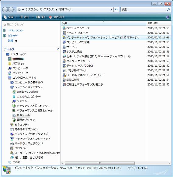The image size is (173, 177).
Task: Select the コンピュータの管理 icon
Action: click(x=64, y=42)
